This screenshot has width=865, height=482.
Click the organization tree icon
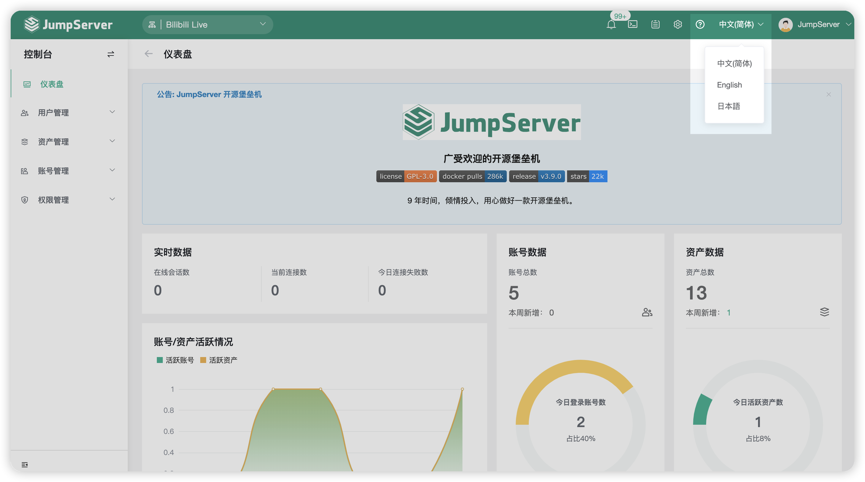click(x=152, y=24)
